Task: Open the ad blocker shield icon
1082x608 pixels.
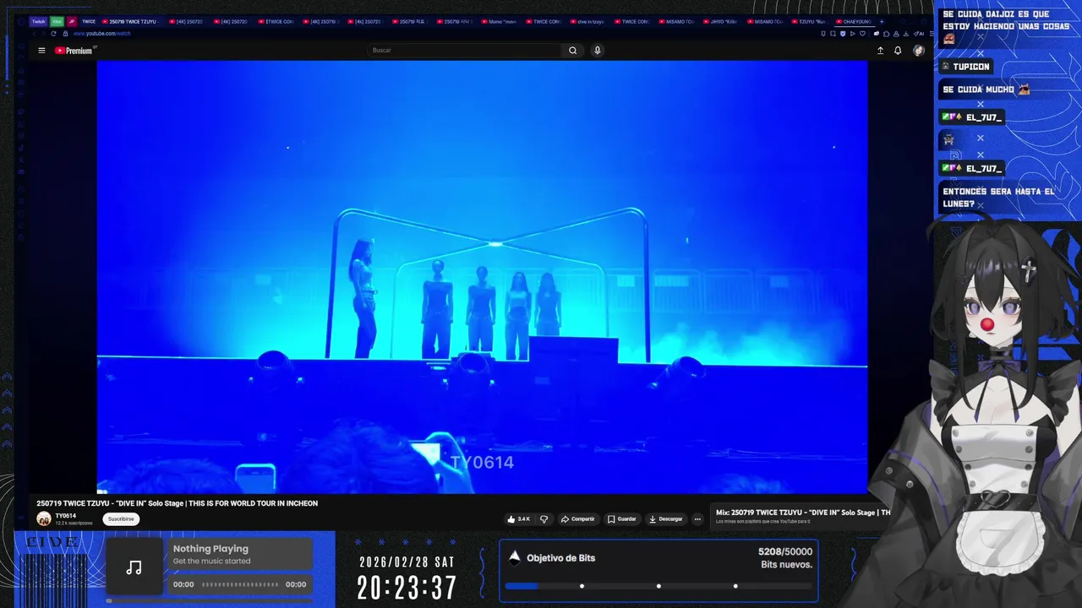Action: [843, 34]
